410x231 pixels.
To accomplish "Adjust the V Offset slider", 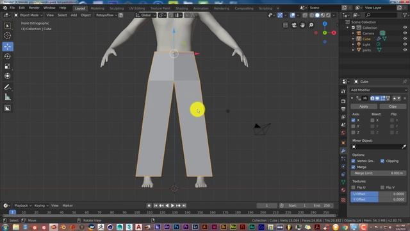I will pos(379,200).
